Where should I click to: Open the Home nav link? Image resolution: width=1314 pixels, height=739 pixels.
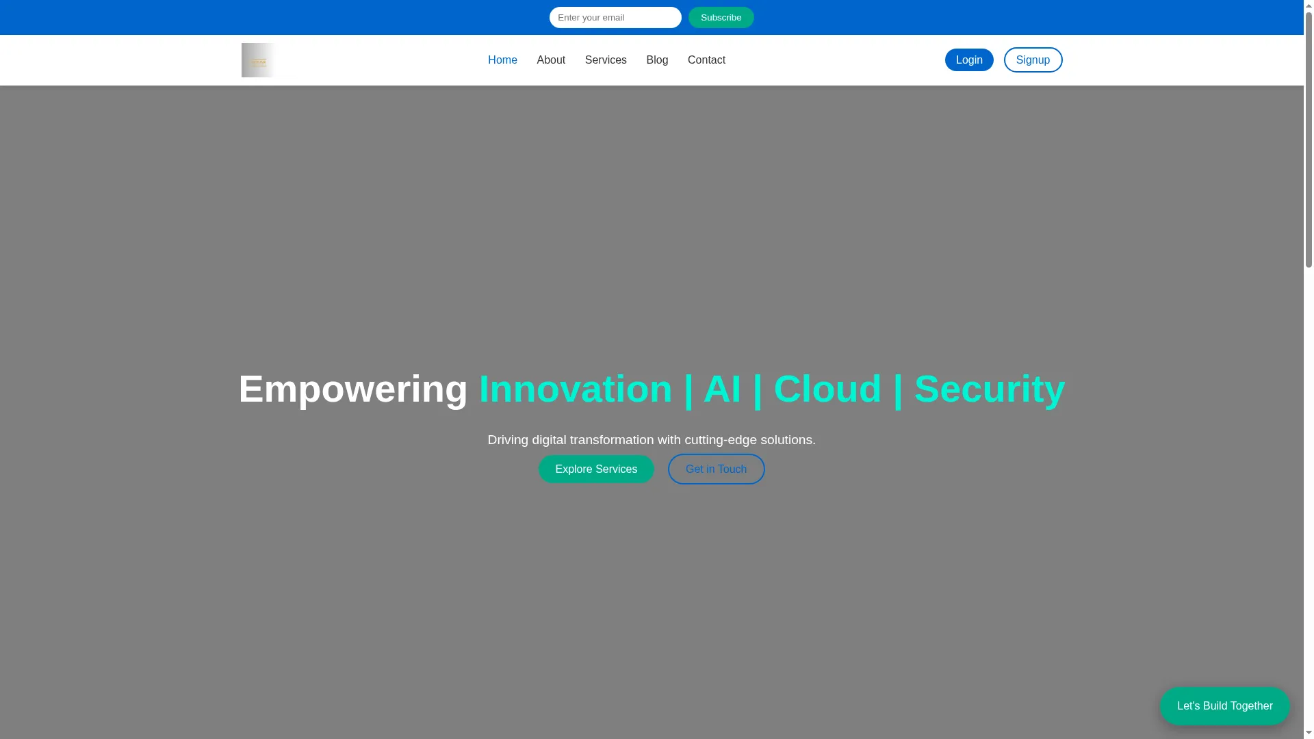click(x=502, y=60)
